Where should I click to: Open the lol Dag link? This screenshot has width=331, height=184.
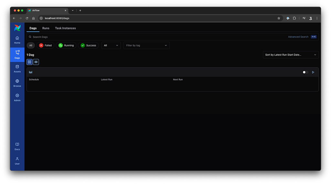[31, 72]
